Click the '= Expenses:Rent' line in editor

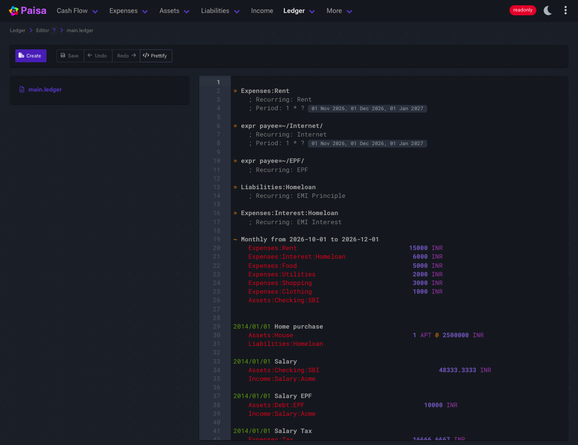tap(261, 91)
